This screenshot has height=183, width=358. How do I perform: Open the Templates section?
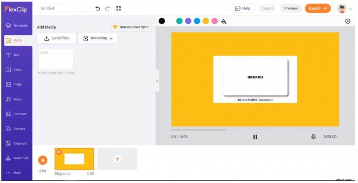[x=17, y=25]
